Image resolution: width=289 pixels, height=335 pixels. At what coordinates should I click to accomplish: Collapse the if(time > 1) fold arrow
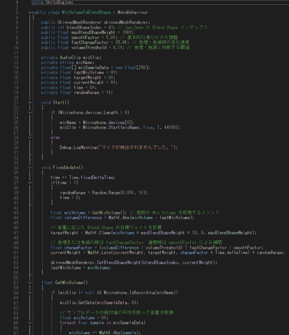click(x=30, y=183)
